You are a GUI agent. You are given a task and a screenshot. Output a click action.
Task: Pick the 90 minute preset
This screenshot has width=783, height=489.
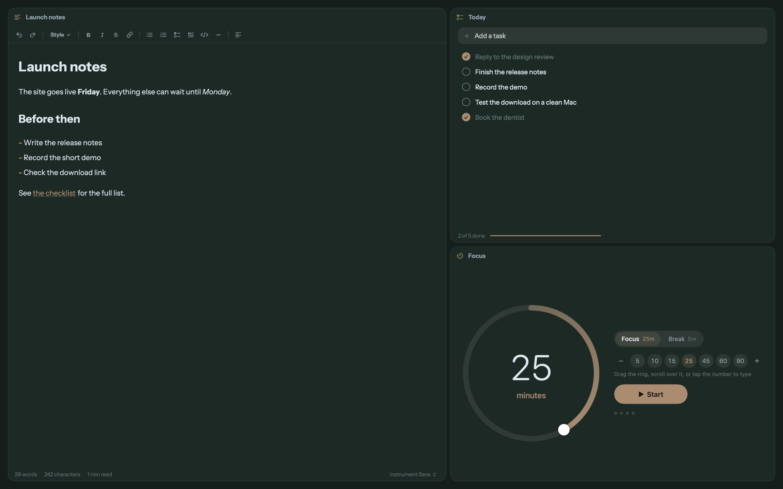point(740,361)
